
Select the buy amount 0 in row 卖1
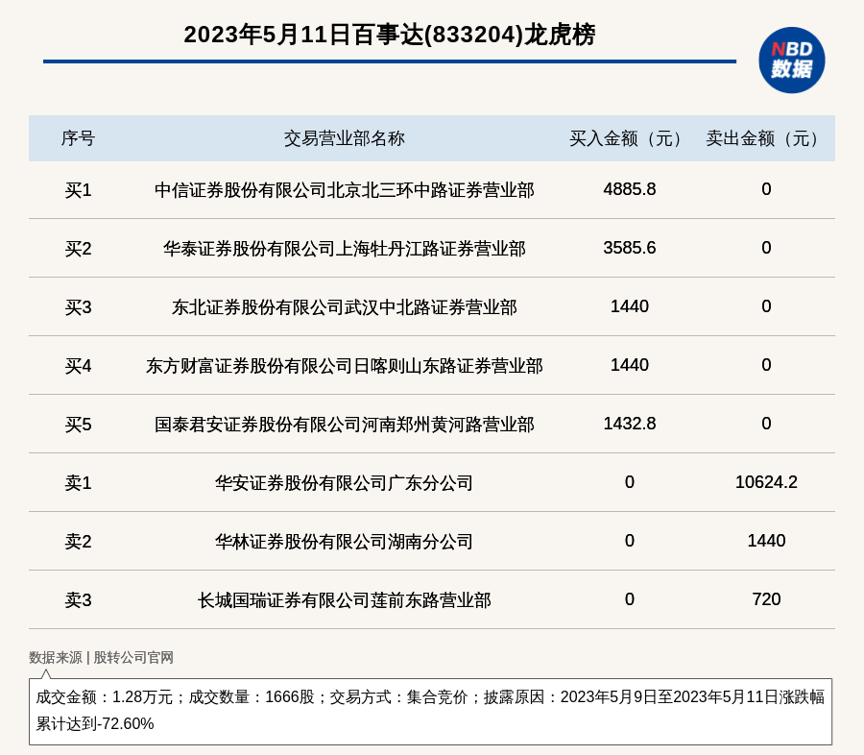(629, 482)
